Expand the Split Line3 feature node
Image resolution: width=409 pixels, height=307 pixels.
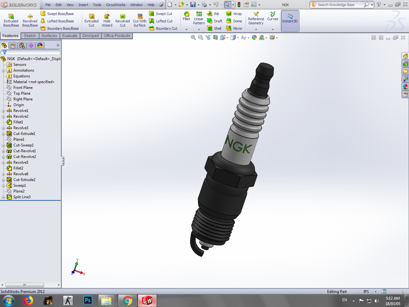(x=4, y=197)
